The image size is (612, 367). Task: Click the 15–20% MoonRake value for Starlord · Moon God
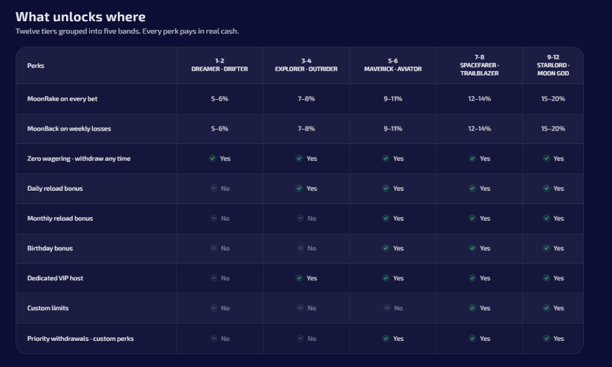553,99
